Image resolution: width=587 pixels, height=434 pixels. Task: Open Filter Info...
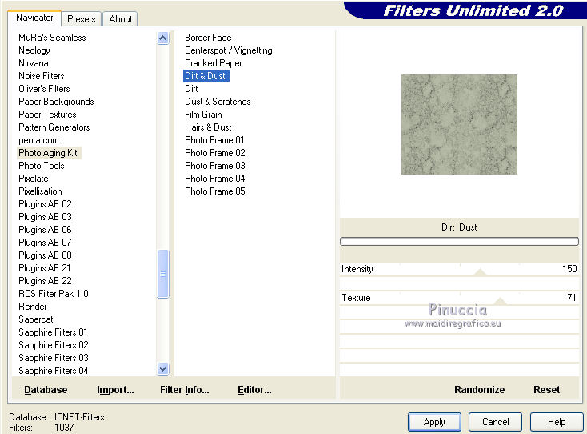pyautogui.click(x=185, y=390)
